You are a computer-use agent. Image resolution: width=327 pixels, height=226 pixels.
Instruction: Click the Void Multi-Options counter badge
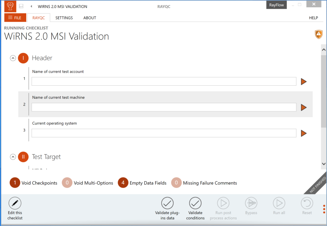(x=67, y=183)
